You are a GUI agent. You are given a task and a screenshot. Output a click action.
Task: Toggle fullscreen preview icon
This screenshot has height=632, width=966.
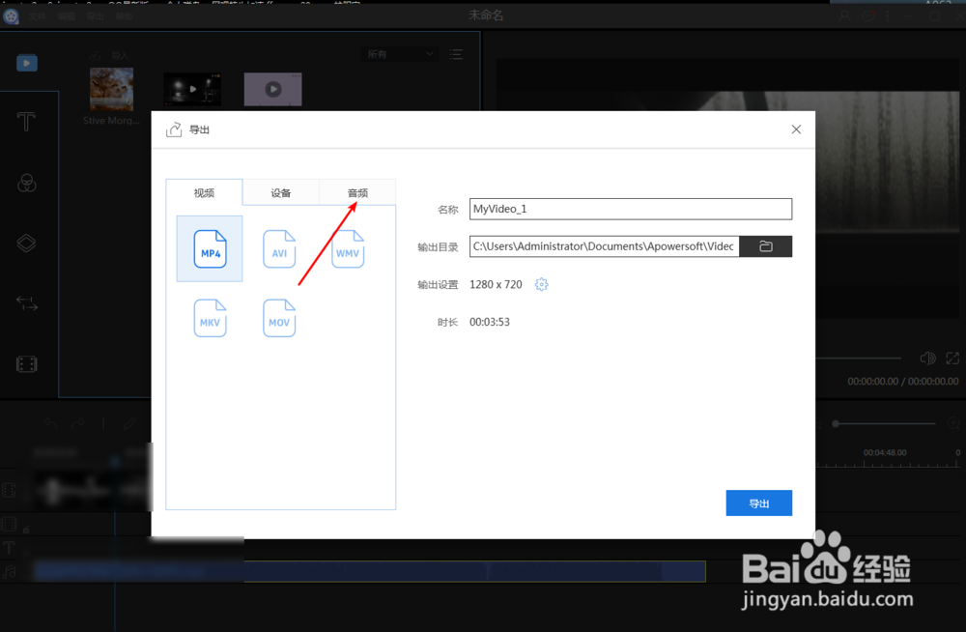(952, 359)
